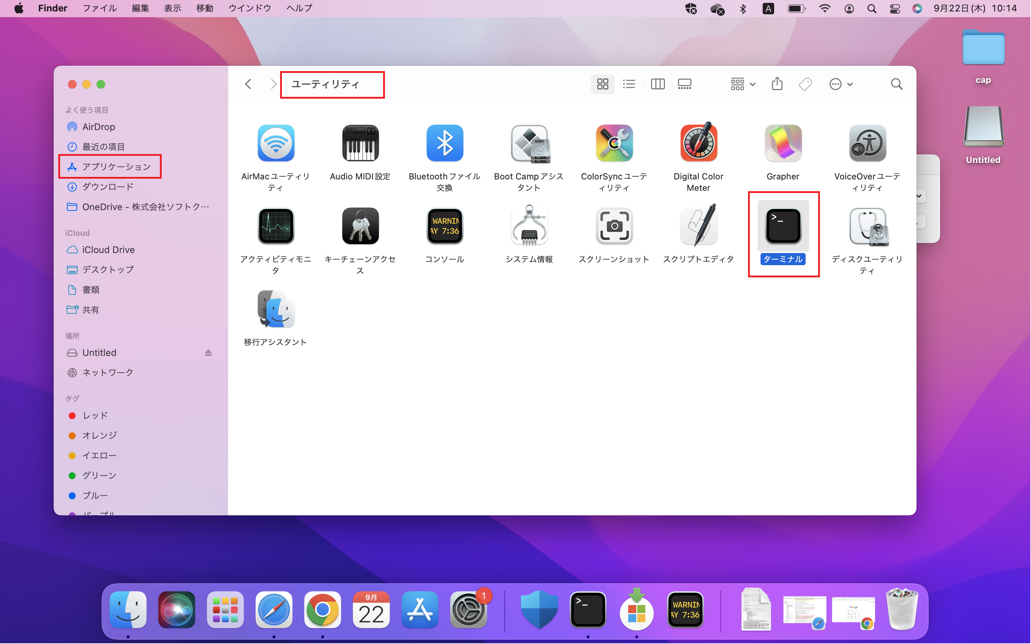
Task: Switch to column view in Finder toolbar
Action: coord(658,84)
